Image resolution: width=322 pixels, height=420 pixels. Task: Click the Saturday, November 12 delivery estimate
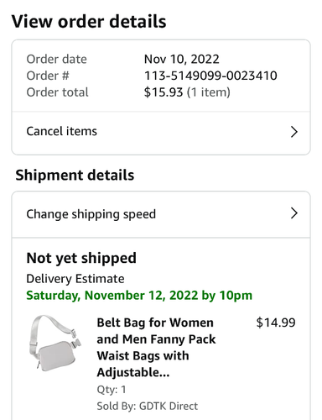pos(139,296)
